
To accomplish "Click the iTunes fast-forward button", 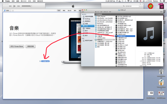I will pyautogui.click(x=19, y=6).
